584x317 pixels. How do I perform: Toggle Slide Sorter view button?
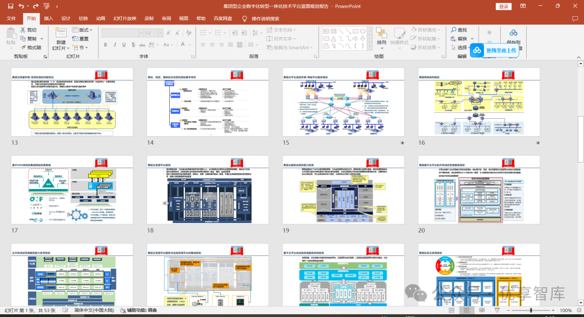466,310
